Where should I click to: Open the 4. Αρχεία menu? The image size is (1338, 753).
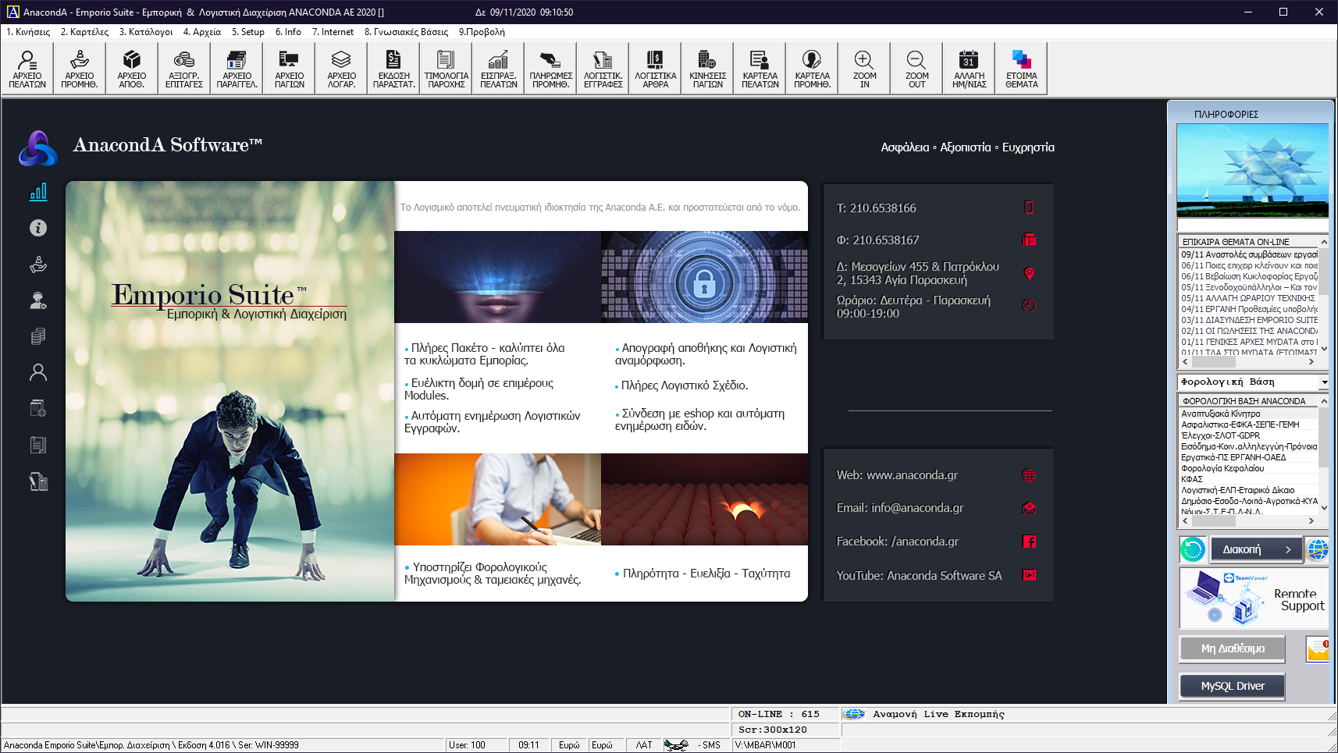click(x=202, y=32)
